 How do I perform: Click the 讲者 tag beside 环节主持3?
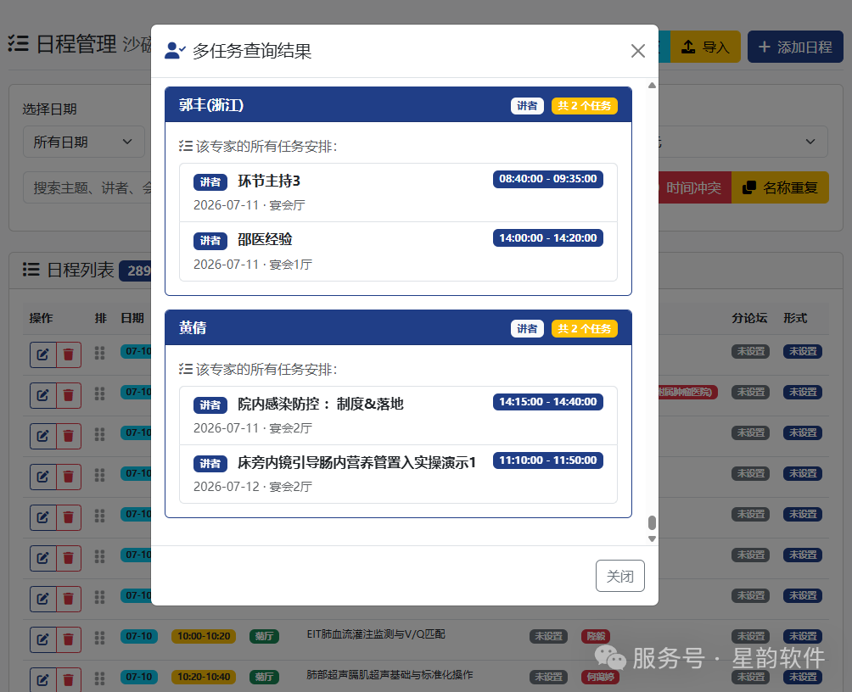click(210, 182)
